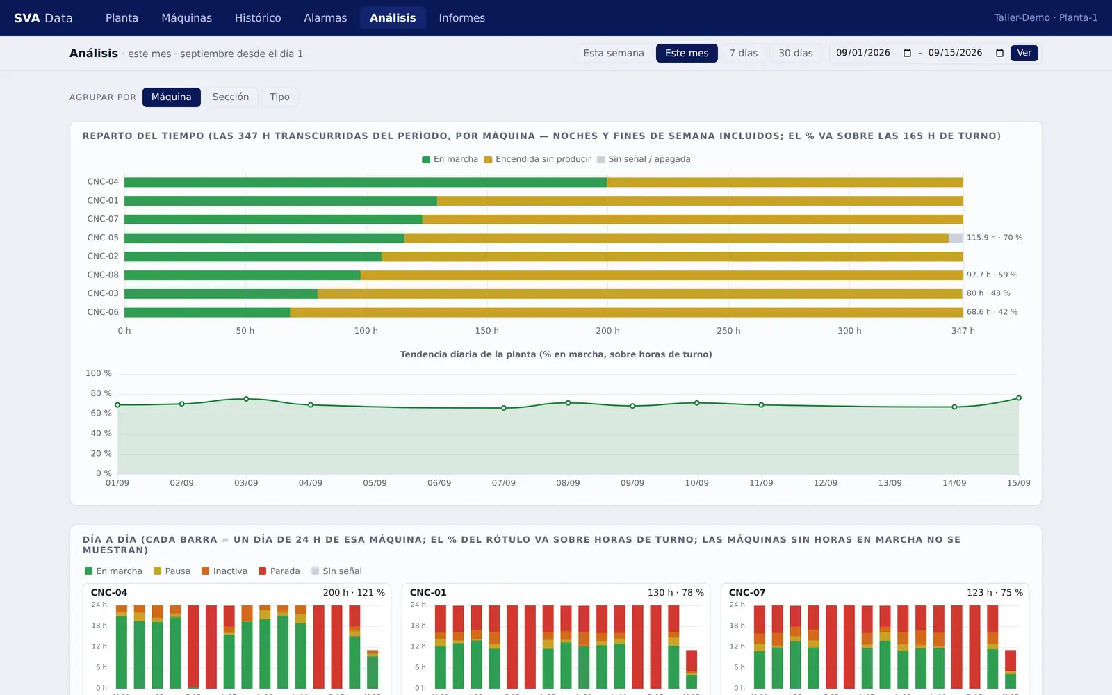
Task: Click the CNC-05 gray no-signal segment
Action: click(x=956, y=238)
